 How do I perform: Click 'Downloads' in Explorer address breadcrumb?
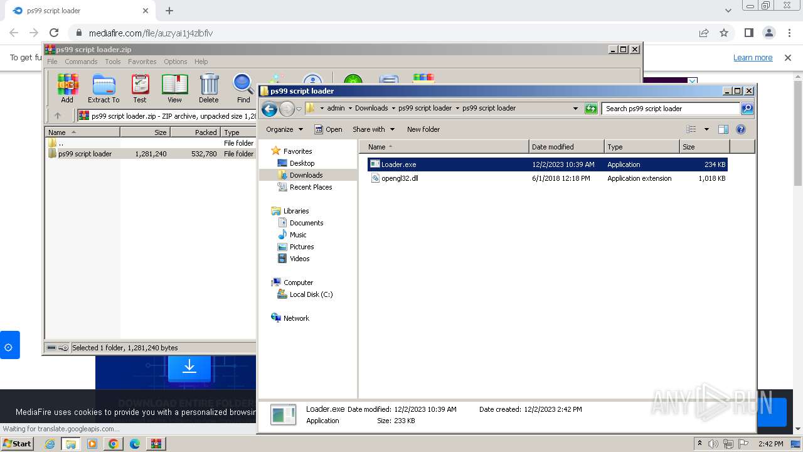point(371,108)
